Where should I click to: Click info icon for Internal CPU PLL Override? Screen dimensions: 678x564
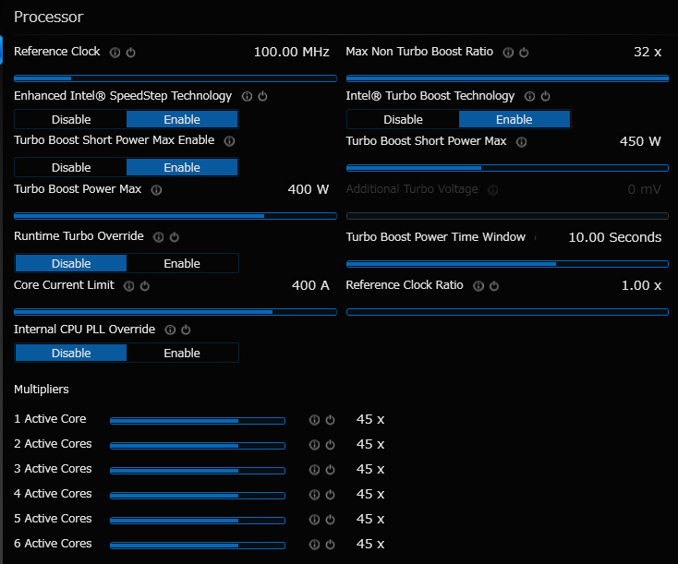(x=170, y=330)
